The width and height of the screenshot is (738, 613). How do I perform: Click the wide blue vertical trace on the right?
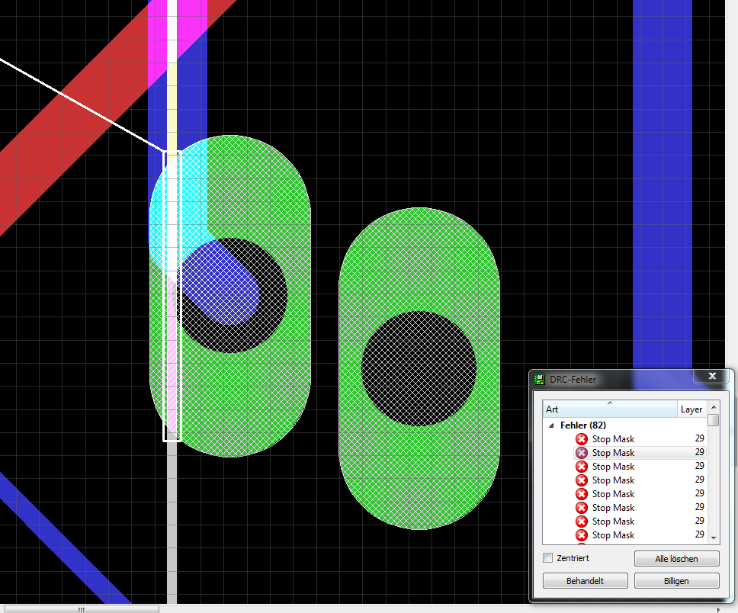click(663, 184)
